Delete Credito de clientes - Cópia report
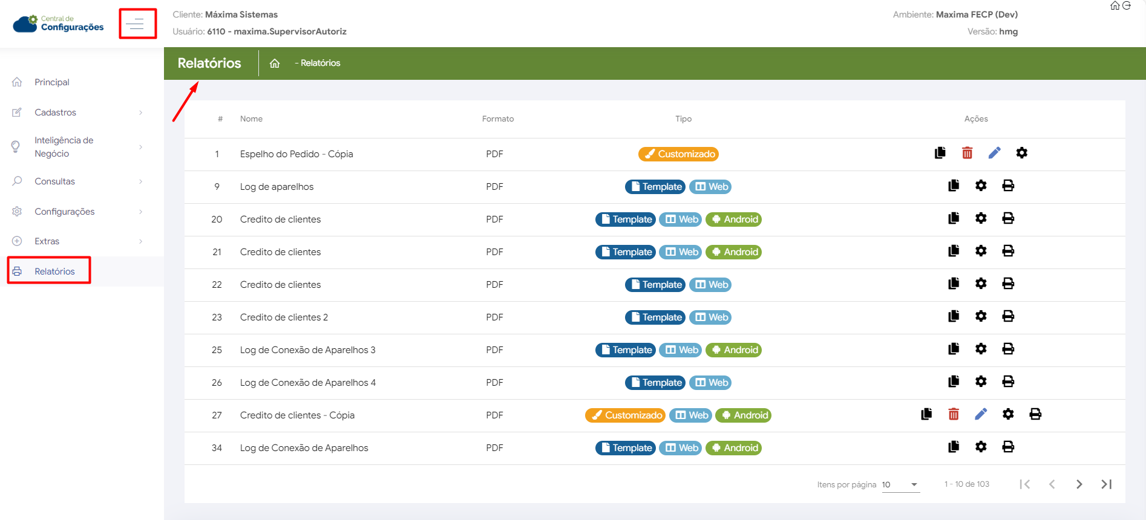 point(954,414)
